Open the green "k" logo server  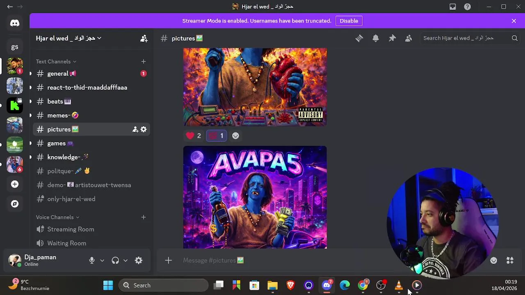point(15,105)
